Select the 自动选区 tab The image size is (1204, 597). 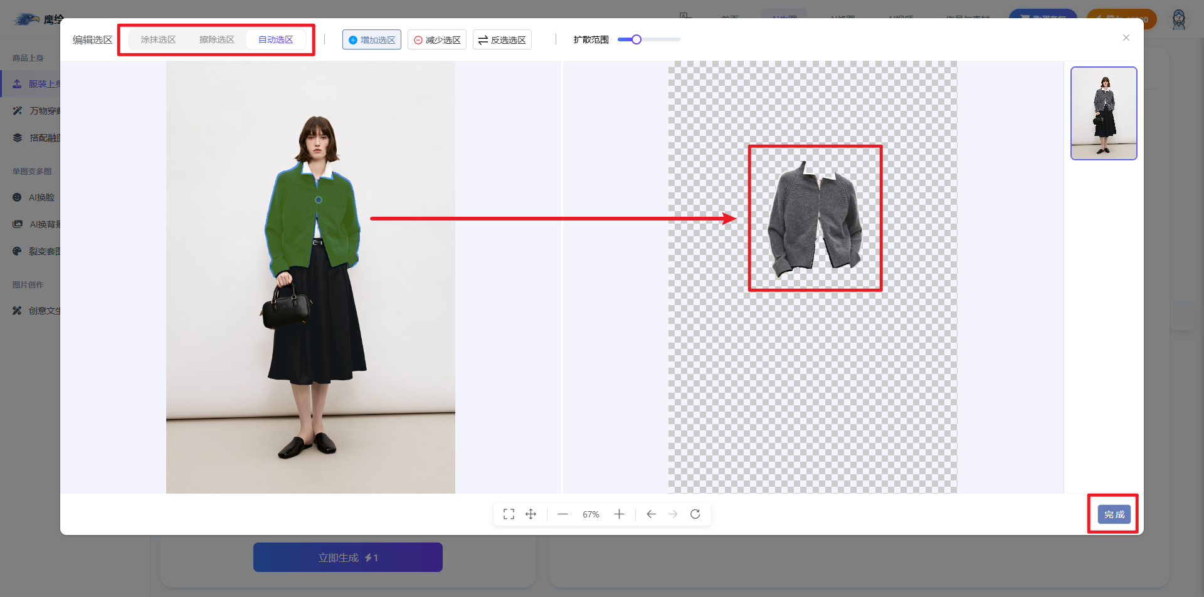click(276, 39)
